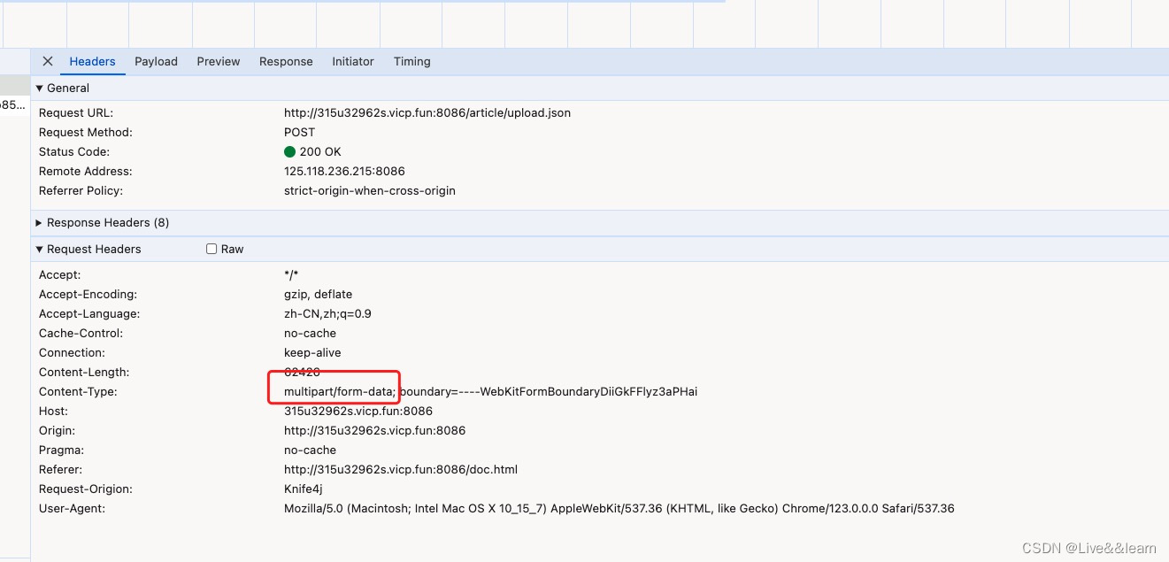
Task: Open the Payload tab
Action: click(x=156, y=61)
